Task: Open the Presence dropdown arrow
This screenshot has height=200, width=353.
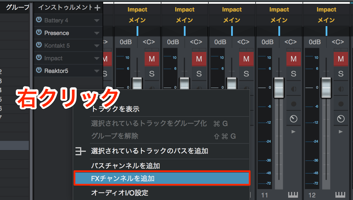Action: (x=97, y=33)
